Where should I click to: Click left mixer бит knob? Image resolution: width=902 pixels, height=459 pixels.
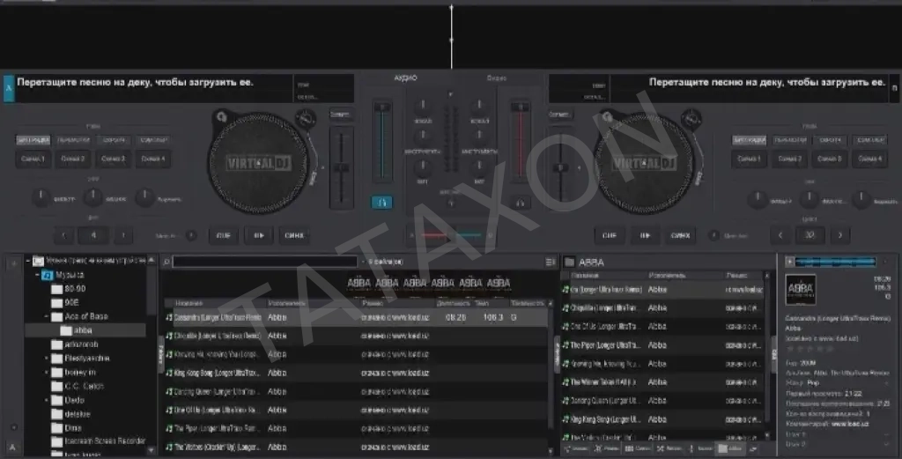point(423,167)
